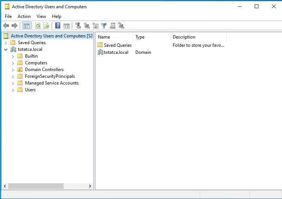
Task: Expand the Saved Queries tree node
Action: coord(6,43)
